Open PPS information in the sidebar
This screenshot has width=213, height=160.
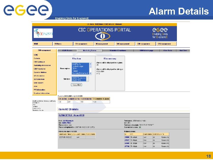pyautogui.click(x=39, y=90)
